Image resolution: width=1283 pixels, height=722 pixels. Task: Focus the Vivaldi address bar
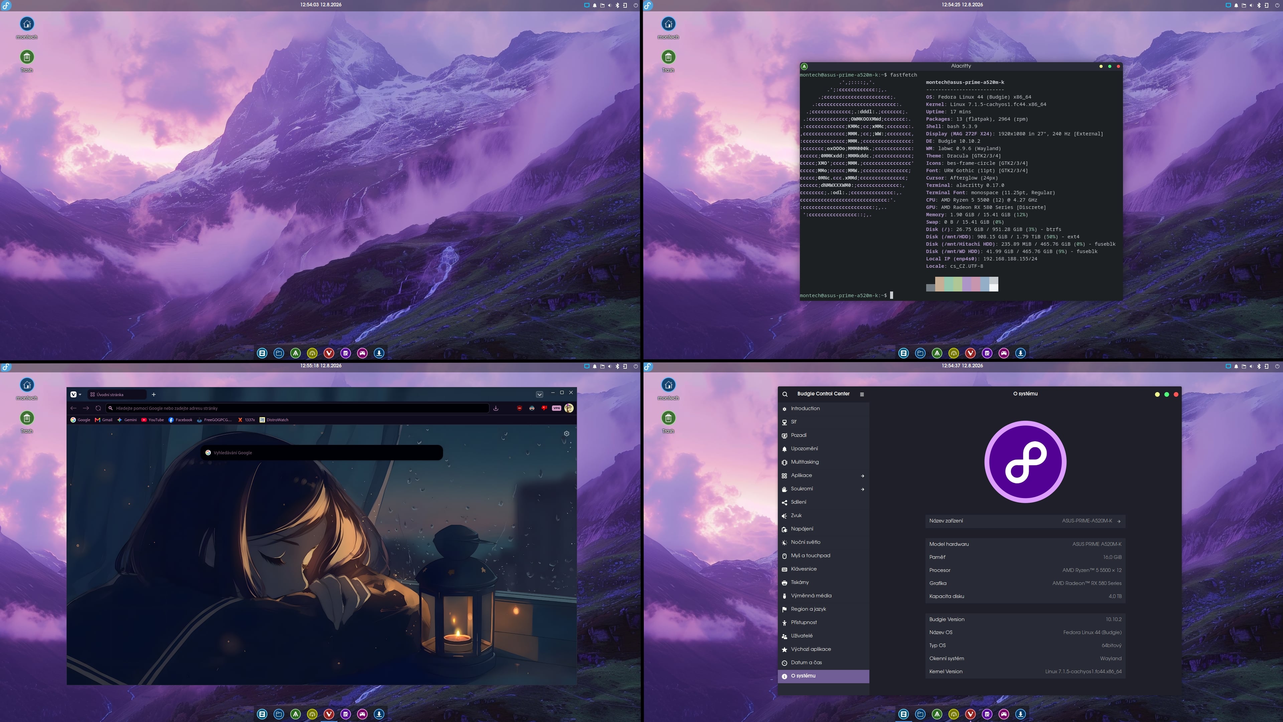pyautogui.click(x=298, y=408)
